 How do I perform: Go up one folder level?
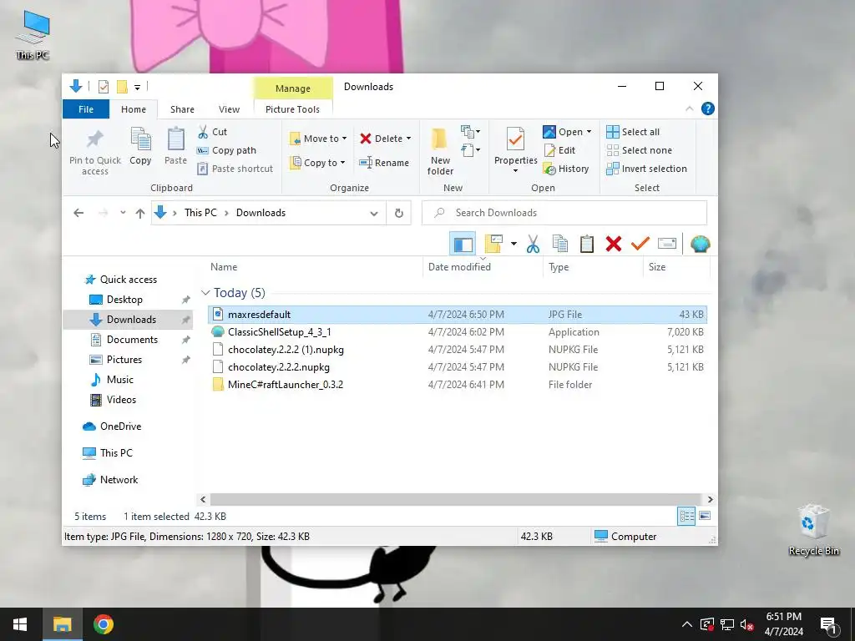coord(140,213)
